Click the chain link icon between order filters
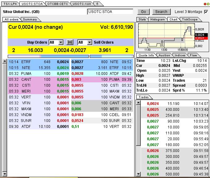Viewport: 210px width, 178px height. coord(70,42)
